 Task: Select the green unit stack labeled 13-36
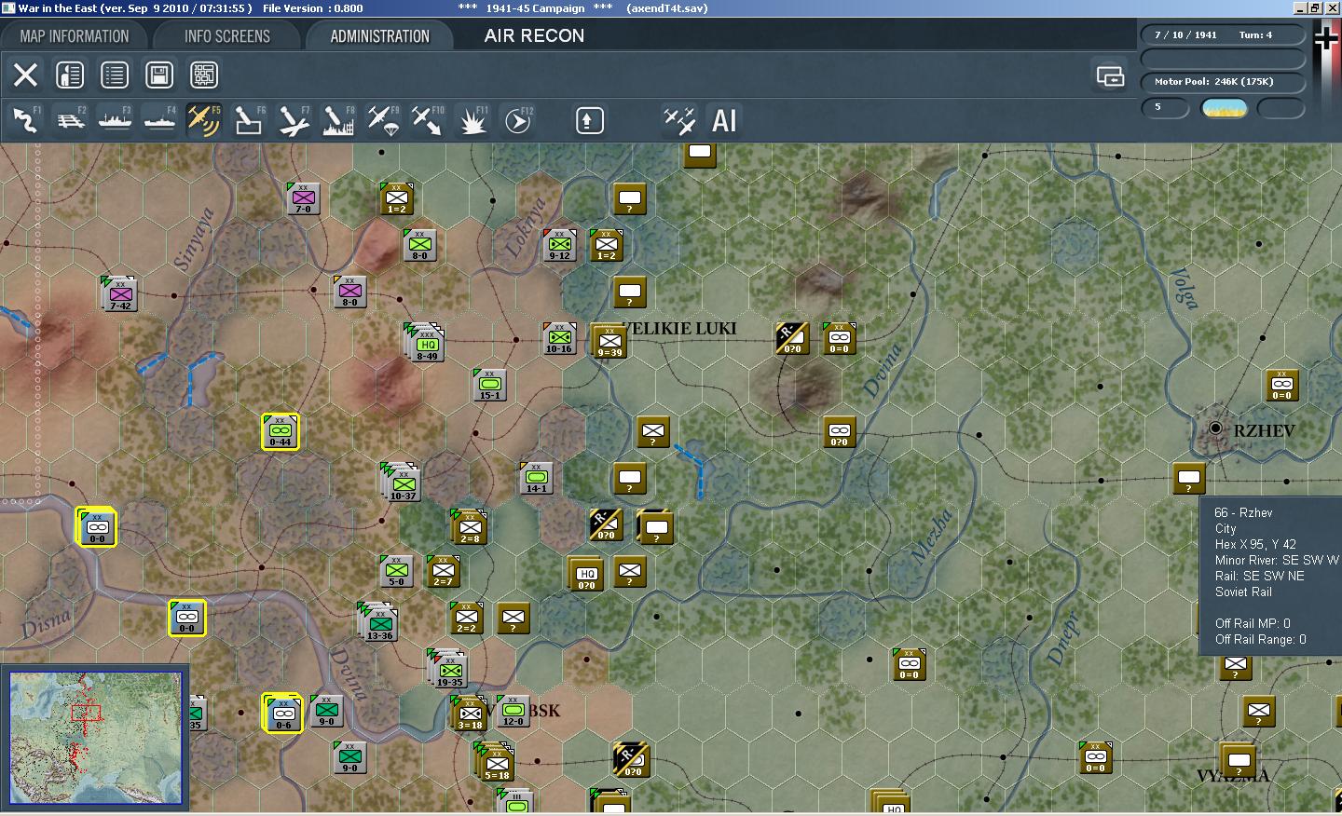pyautogui.click(x=378, y=621)
